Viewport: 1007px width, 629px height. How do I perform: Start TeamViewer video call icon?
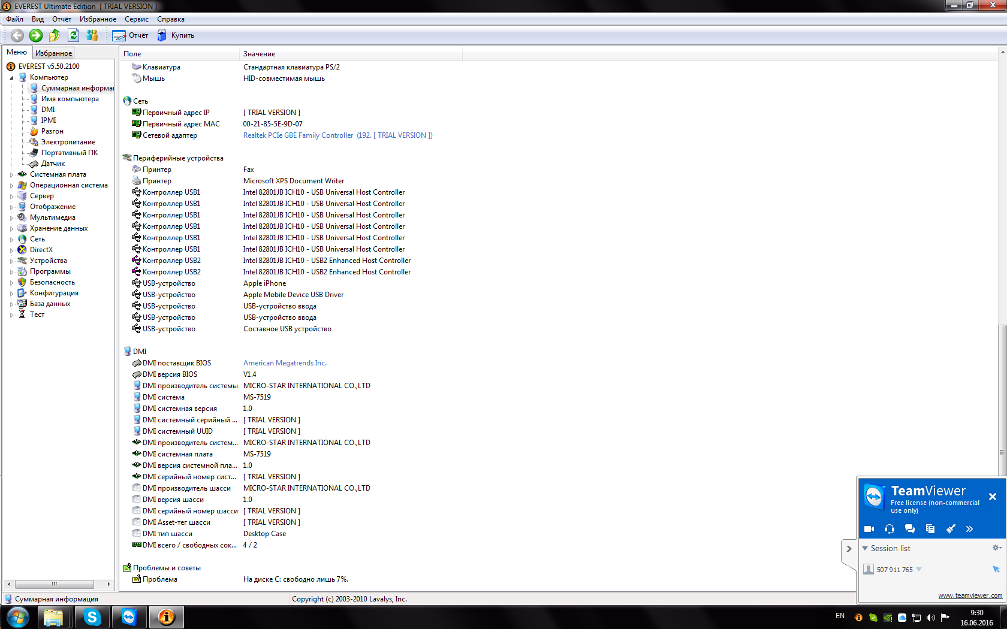tap(869, 529)
